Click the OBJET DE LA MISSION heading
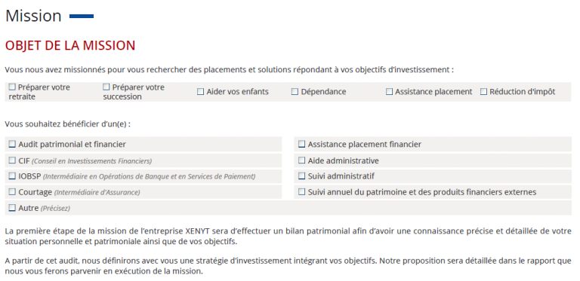 (x=70, y=45)
